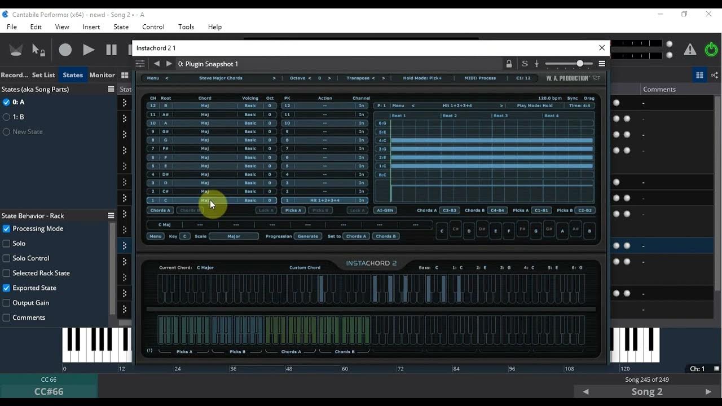This screenshot has width=722, height=406.
Task: Click the Chords A button under chord list
Action: (160, 210)
